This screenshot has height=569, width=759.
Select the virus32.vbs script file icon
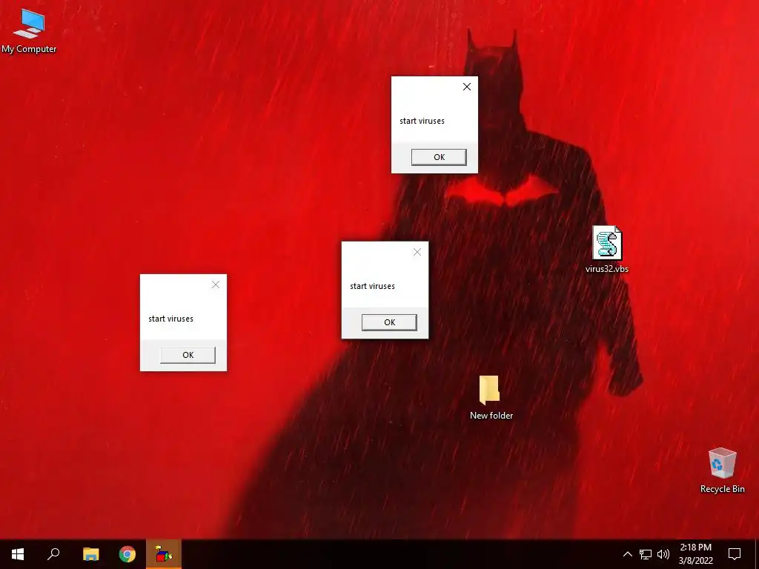click(x=607, y=250)
